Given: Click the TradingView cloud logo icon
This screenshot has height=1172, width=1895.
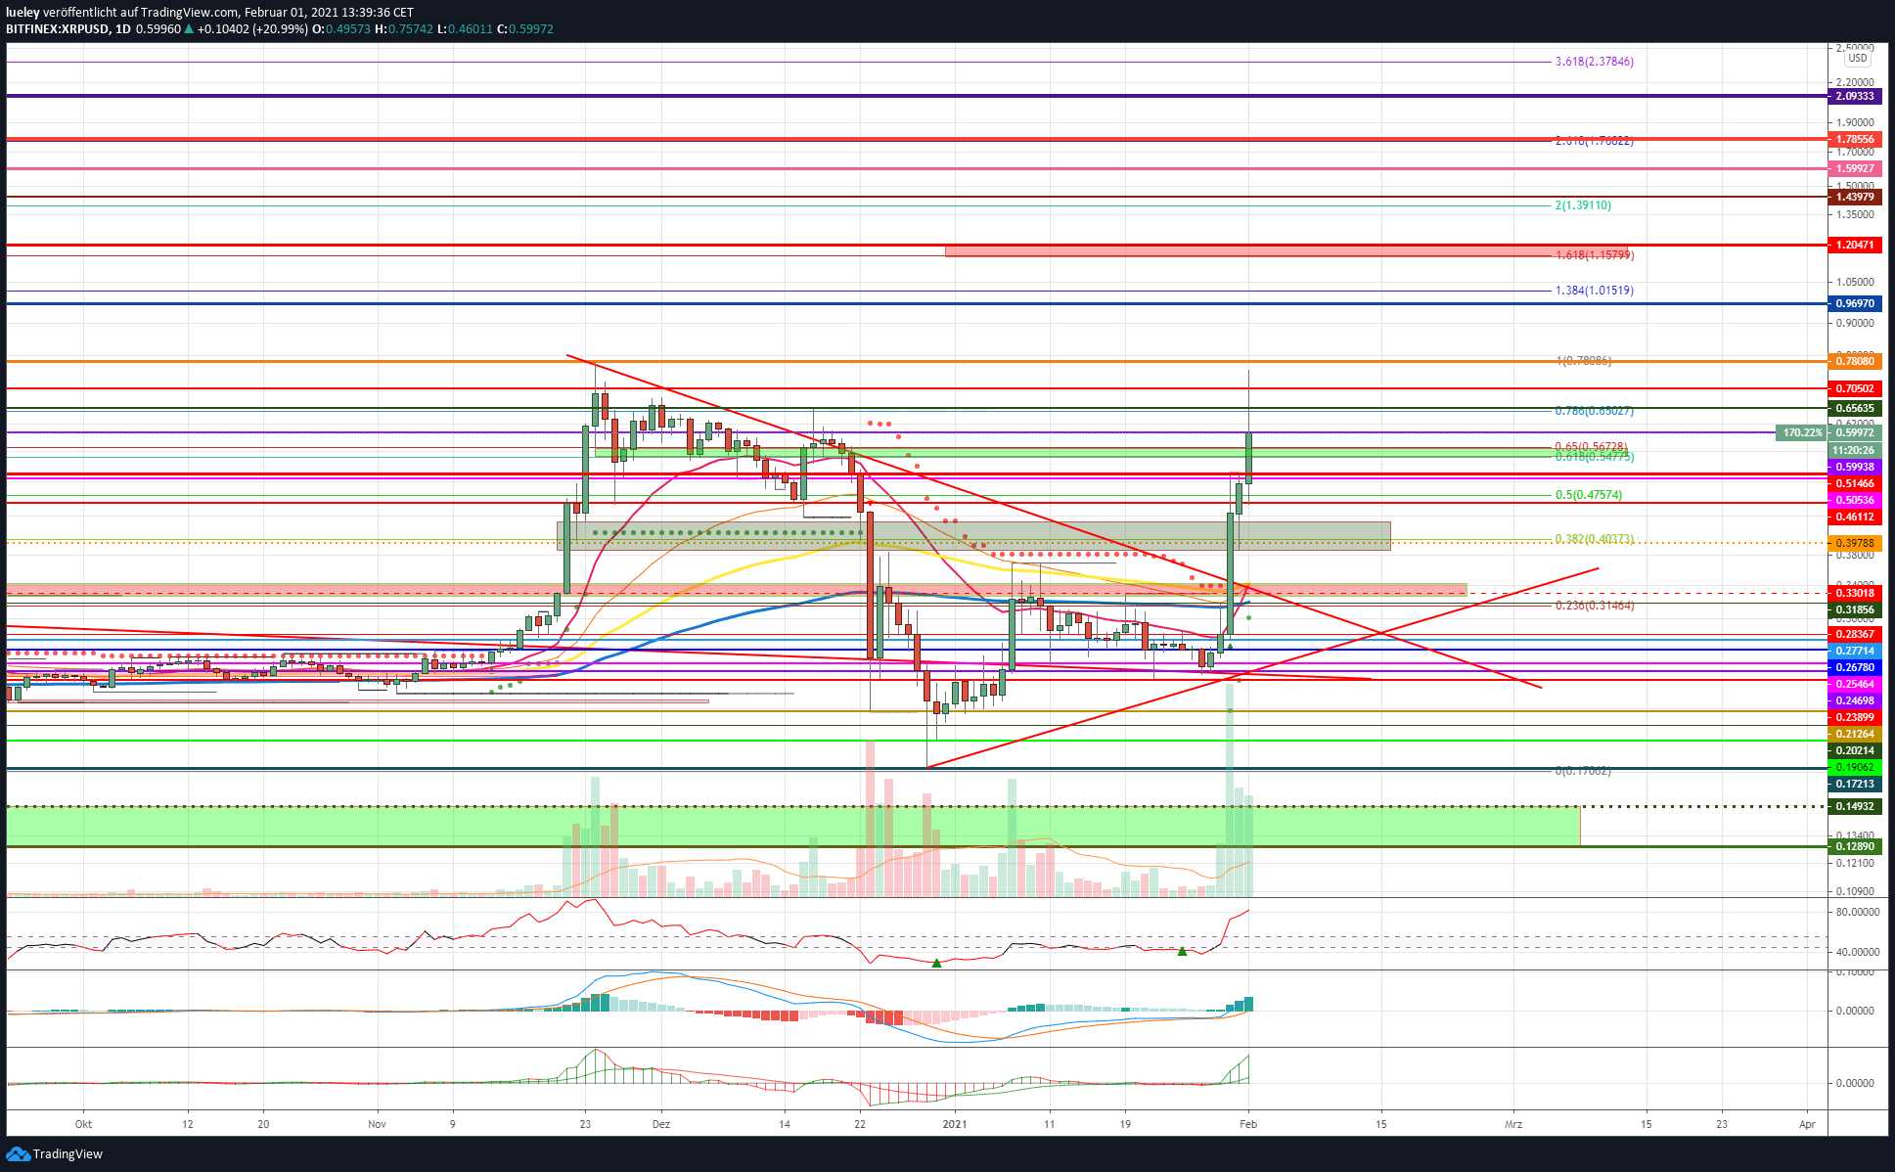Looking at the screenshot, I should (19, 1153).
